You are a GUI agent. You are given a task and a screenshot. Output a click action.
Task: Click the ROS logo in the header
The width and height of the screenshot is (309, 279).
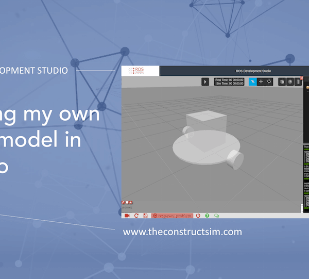[x=136, y=71]
